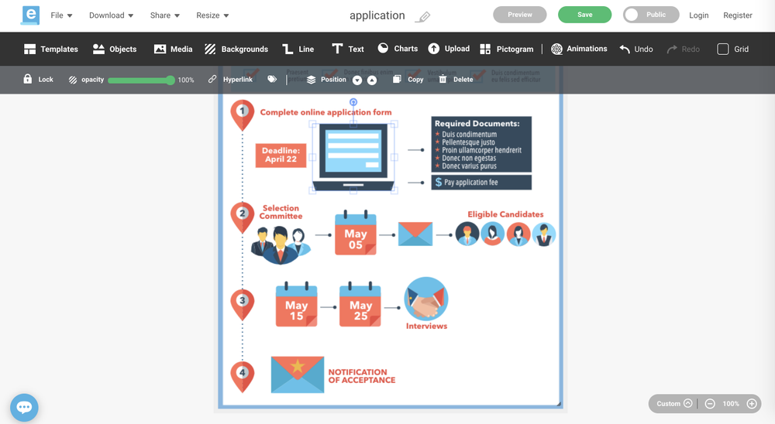
Task: Delete the selected object
Action: click(x=456, y=79)
